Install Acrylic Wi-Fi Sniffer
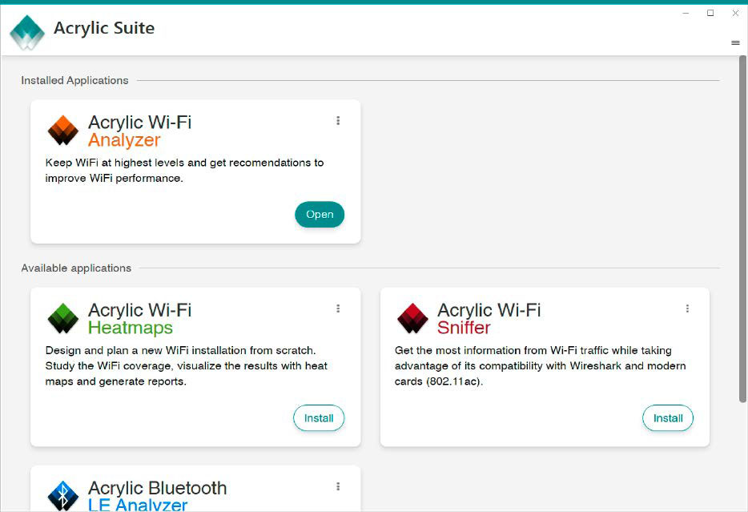Image resolution: width=748 pixels, height=512 pixels. point(668,418)
